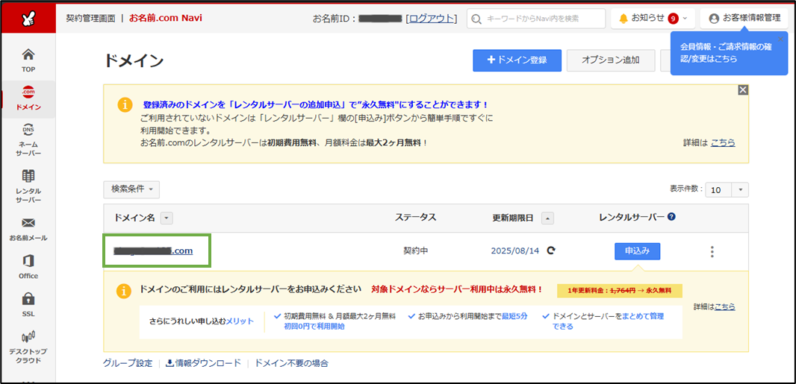Click the ドメイン登録 button

[517, 60]
